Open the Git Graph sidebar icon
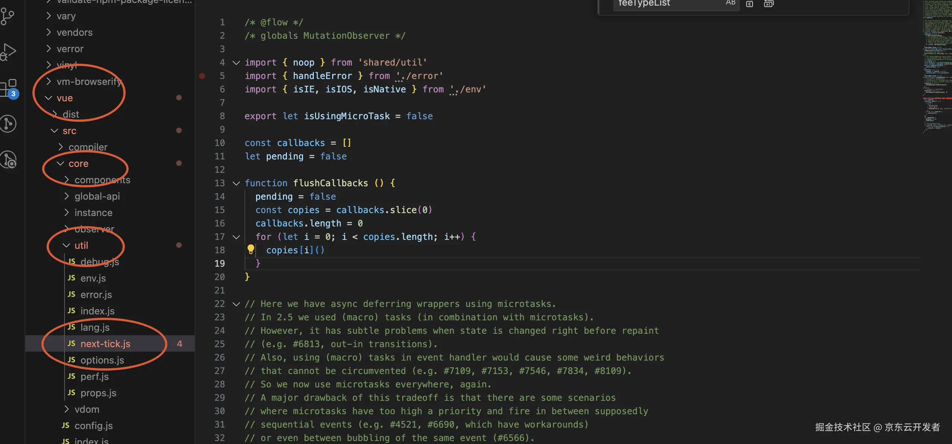 click(8, 124)
